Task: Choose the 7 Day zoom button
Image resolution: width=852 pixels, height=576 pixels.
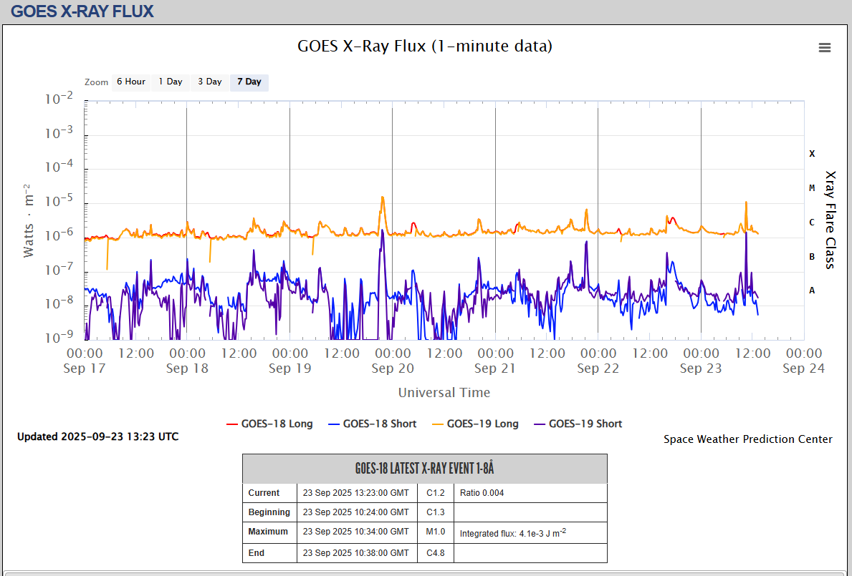Action: (249, 82)
